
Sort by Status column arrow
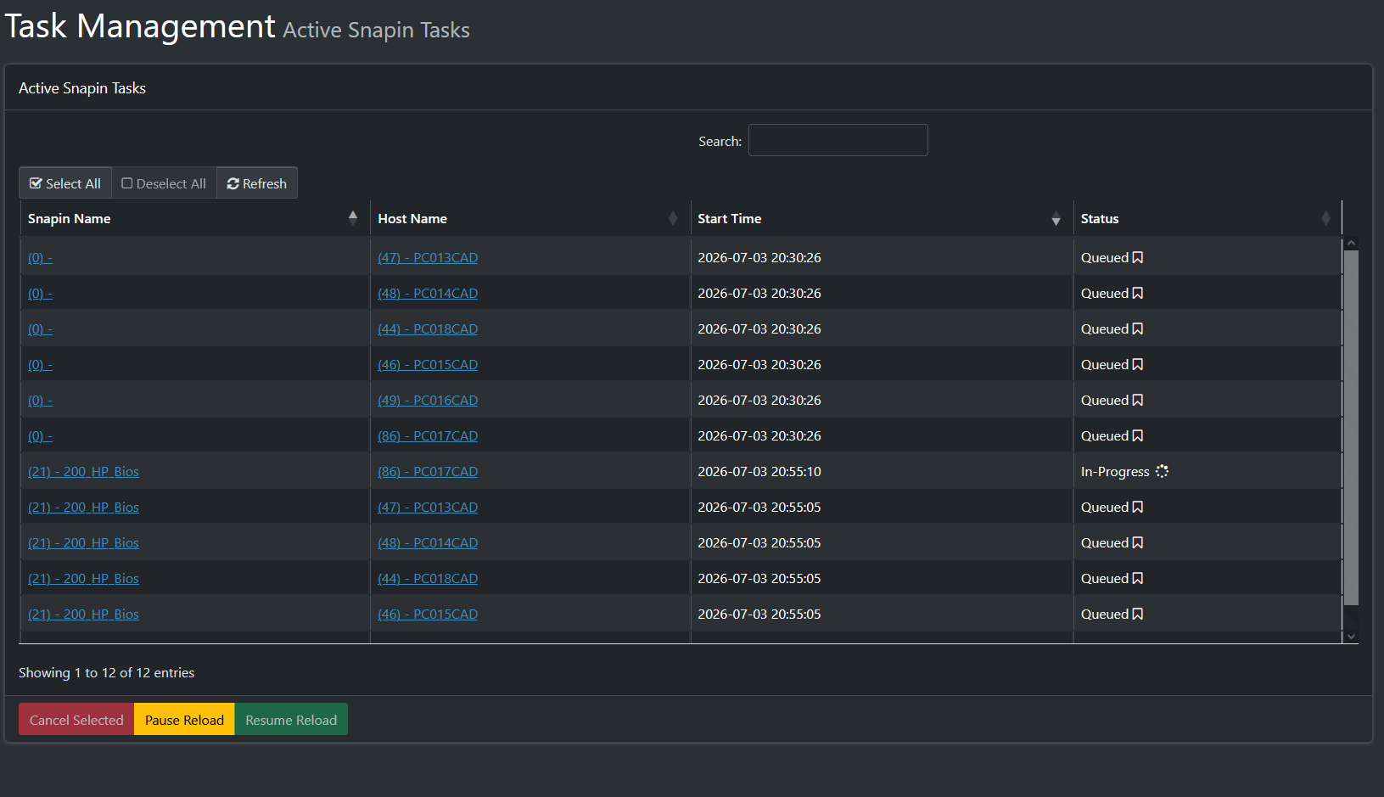click(1325, 218)
